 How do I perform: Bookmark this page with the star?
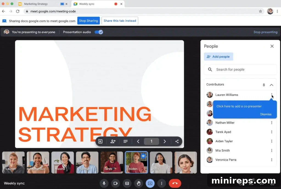point(260,11)
